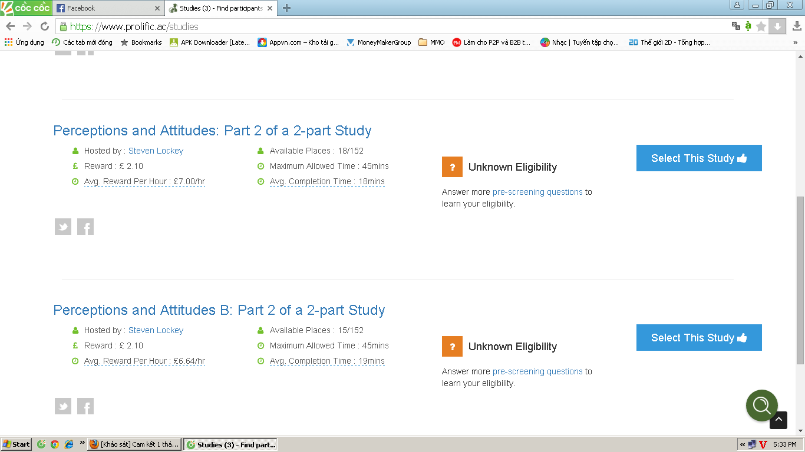Share study B on Facebook
The height and width of the screenshot is (452, 805).
85,406
